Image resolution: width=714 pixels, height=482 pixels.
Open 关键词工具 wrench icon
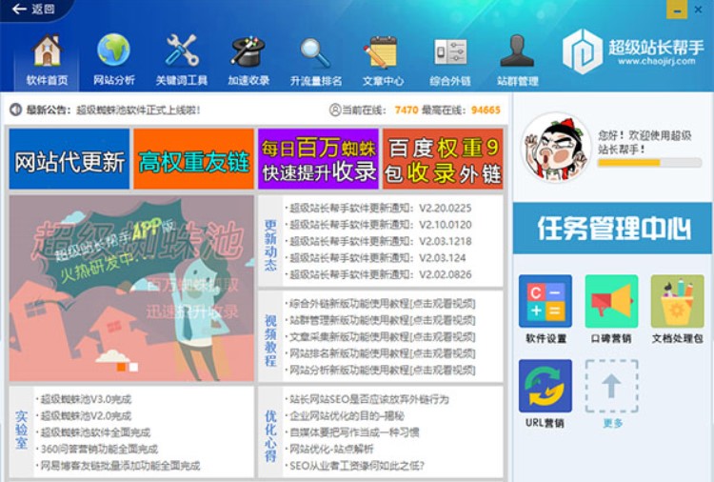[181, 50]
